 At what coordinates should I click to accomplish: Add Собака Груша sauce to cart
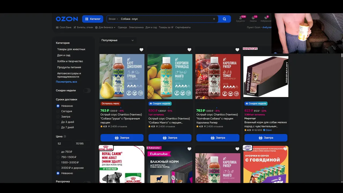(x=122, y=138)
